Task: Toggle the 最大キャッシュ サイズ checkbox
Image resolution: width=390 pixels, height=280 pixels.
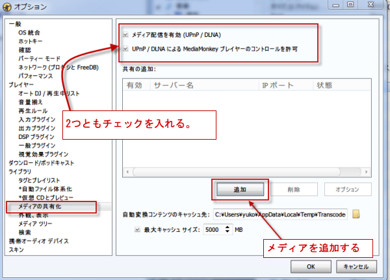Action: 138,229
